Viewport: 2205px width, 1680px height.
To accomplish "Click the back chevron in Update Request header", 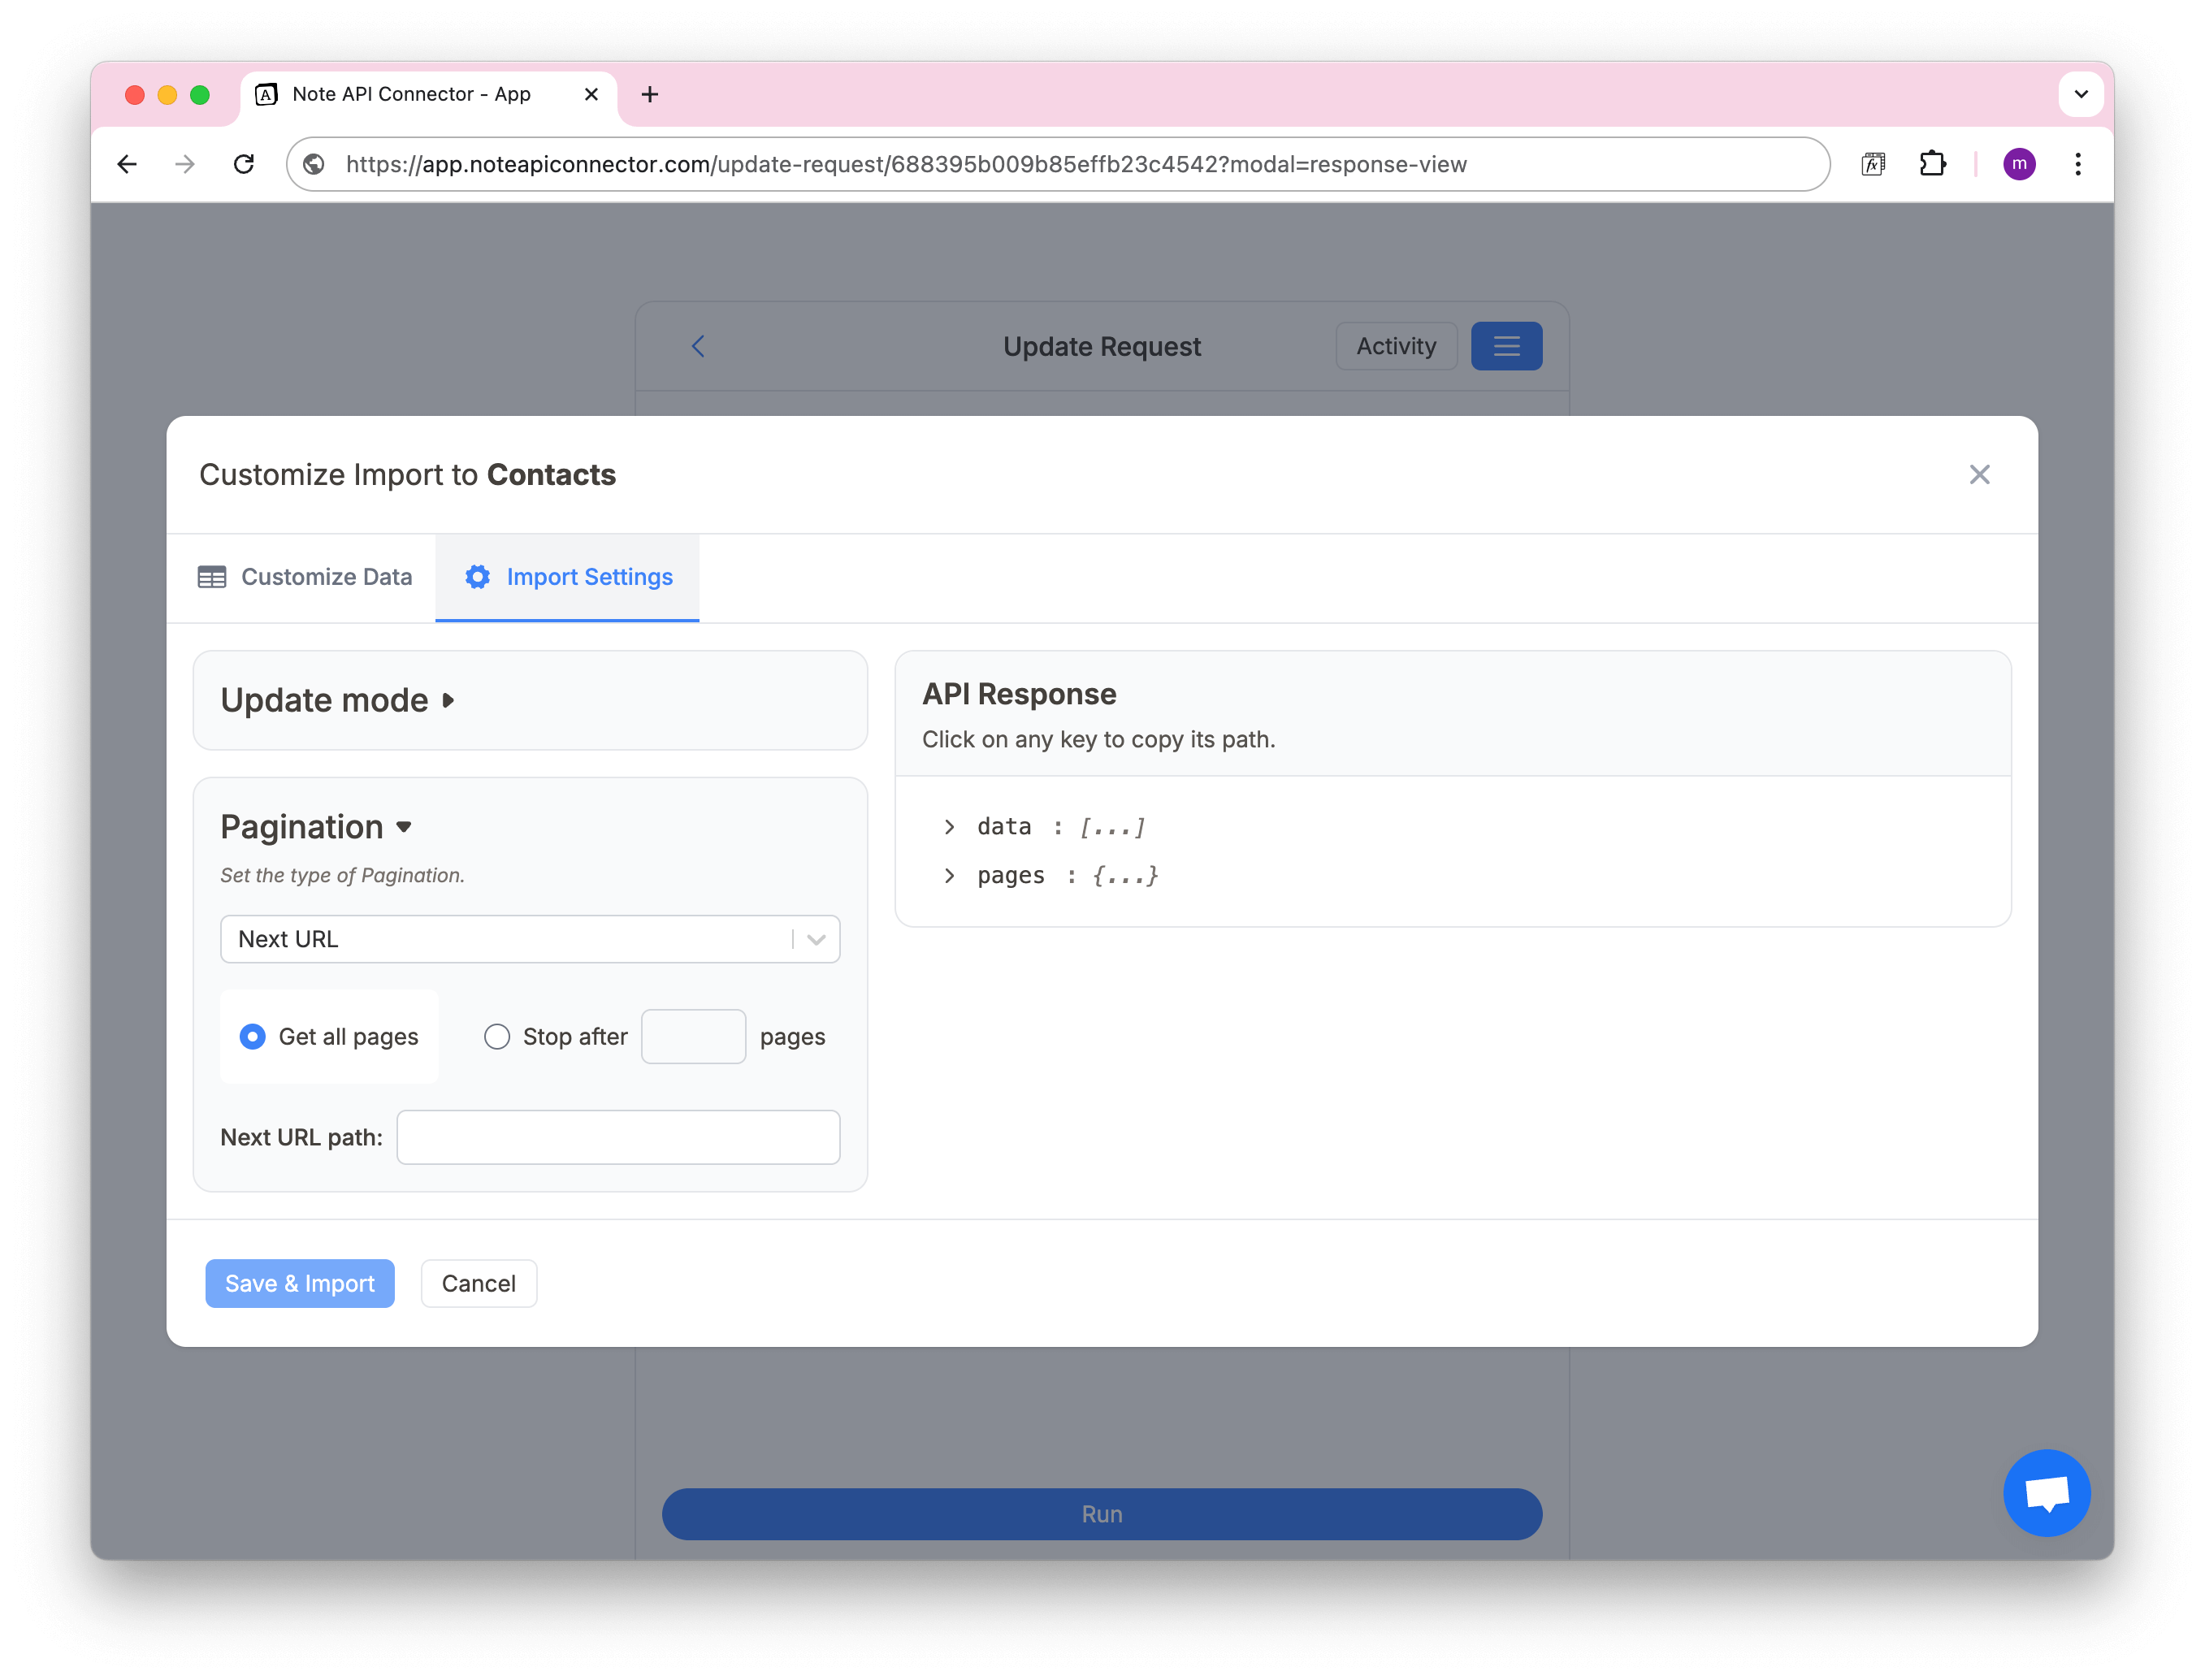I will tap(697, 345).
